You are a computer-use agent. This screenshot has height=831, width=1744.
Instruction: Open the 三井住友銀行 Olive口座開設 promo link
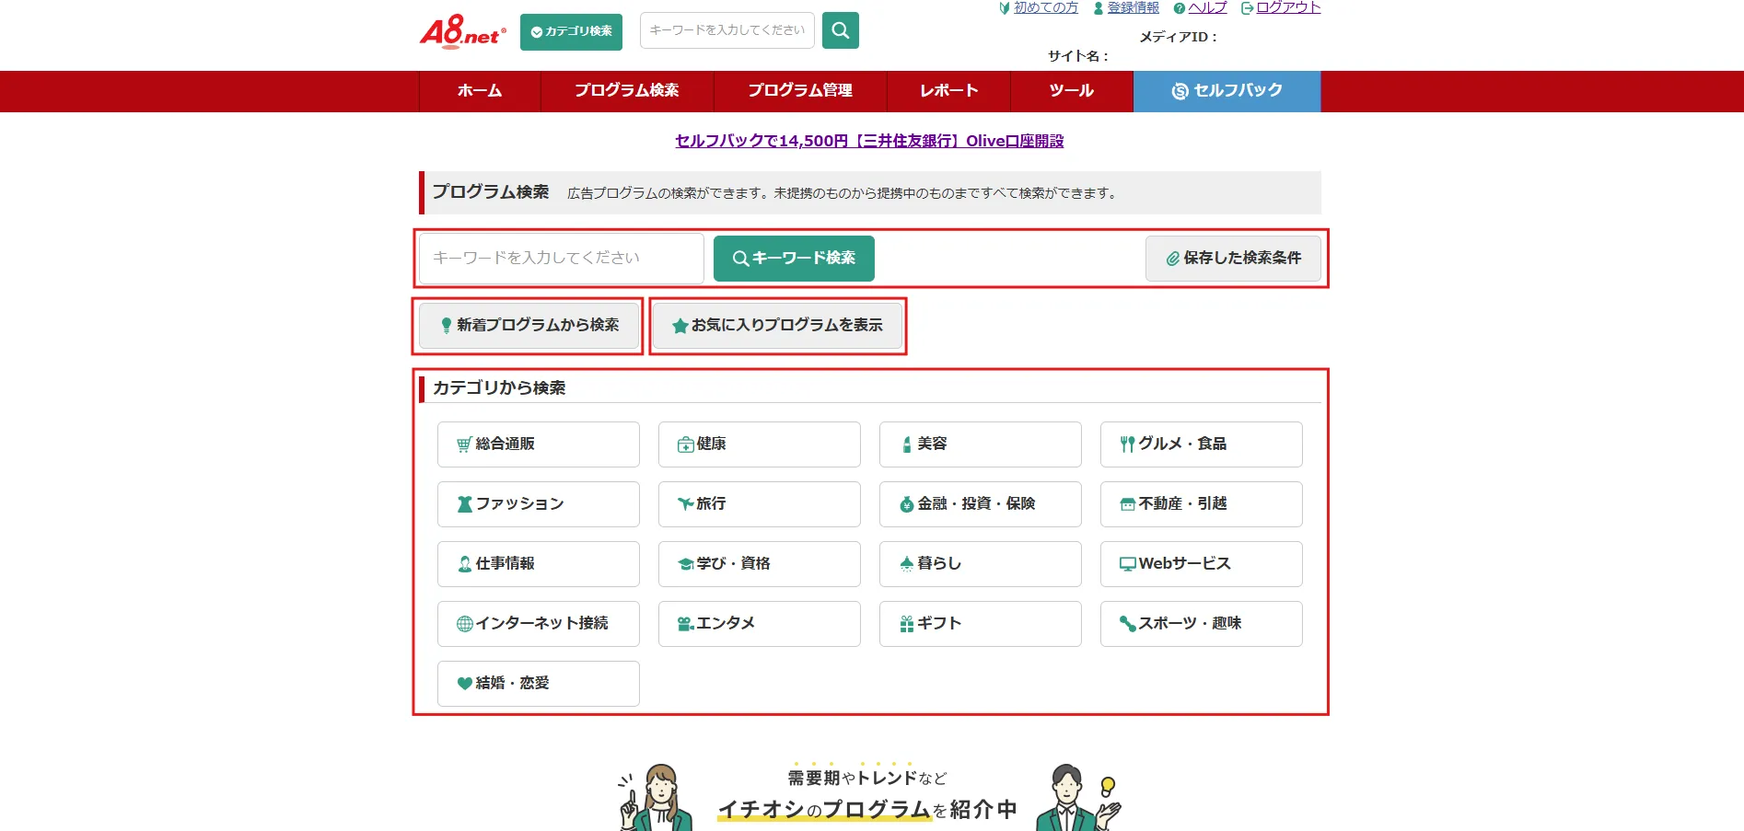(869, 141)
